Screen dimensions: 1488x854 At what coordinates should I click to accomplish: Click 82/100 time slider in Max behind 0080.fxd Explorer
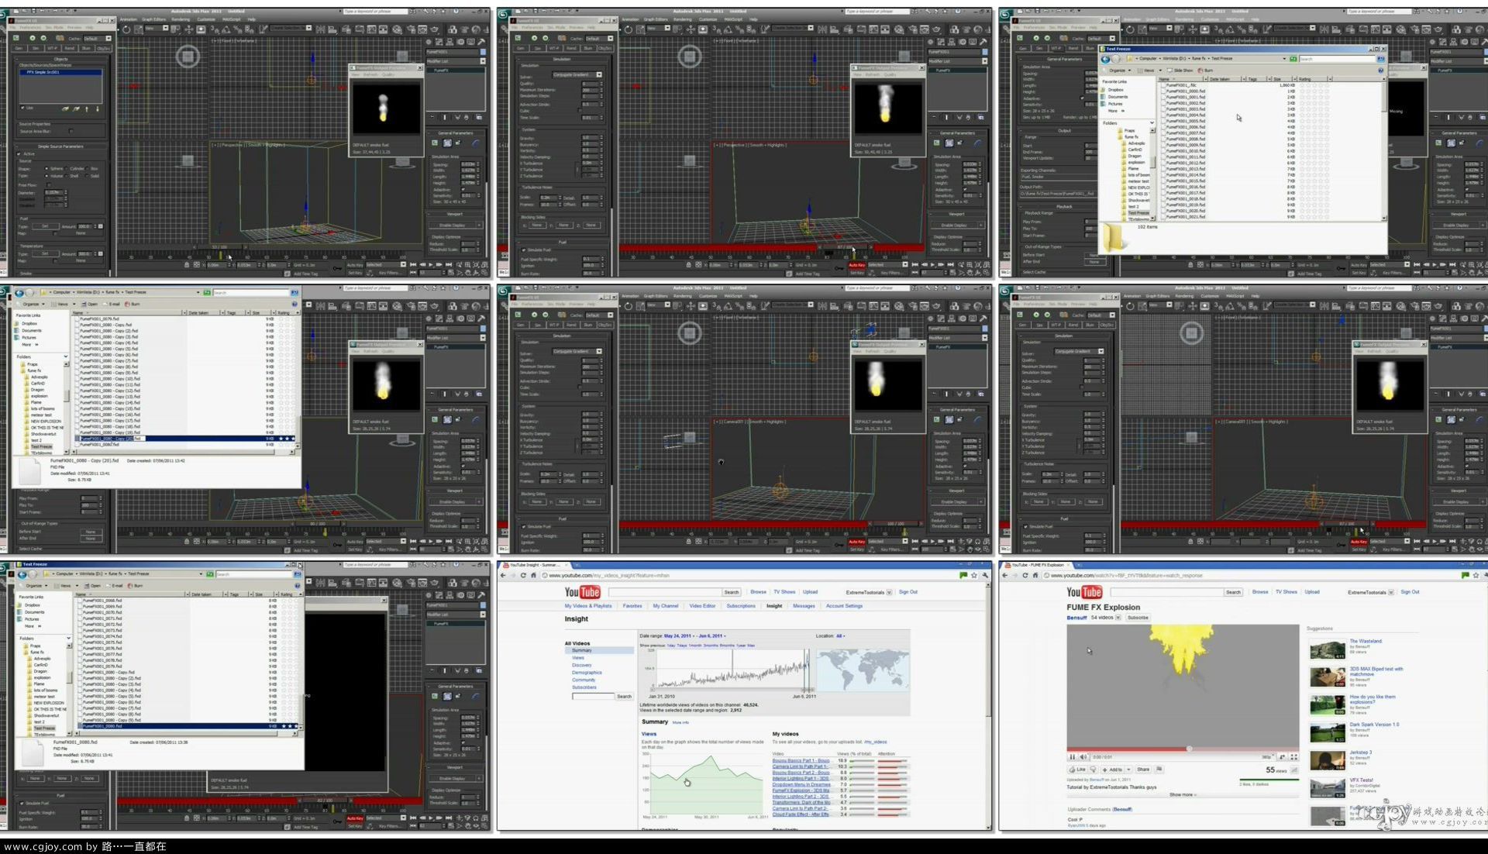pos(325,800)
